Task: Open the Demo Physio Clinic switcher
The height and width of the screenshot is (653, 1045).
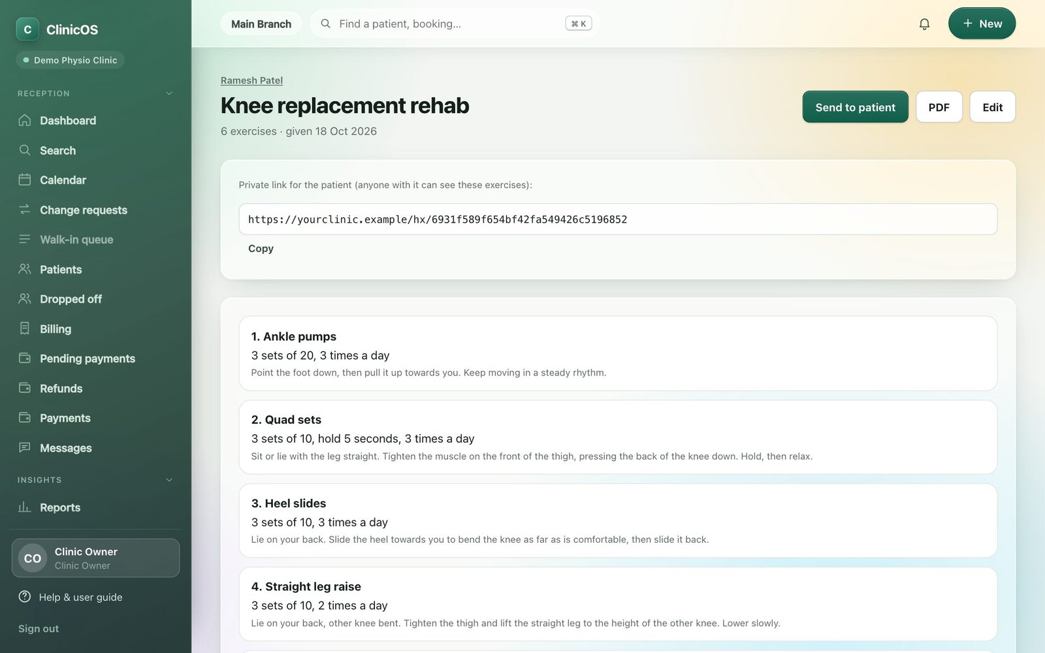Action: [x=70, y=60]
